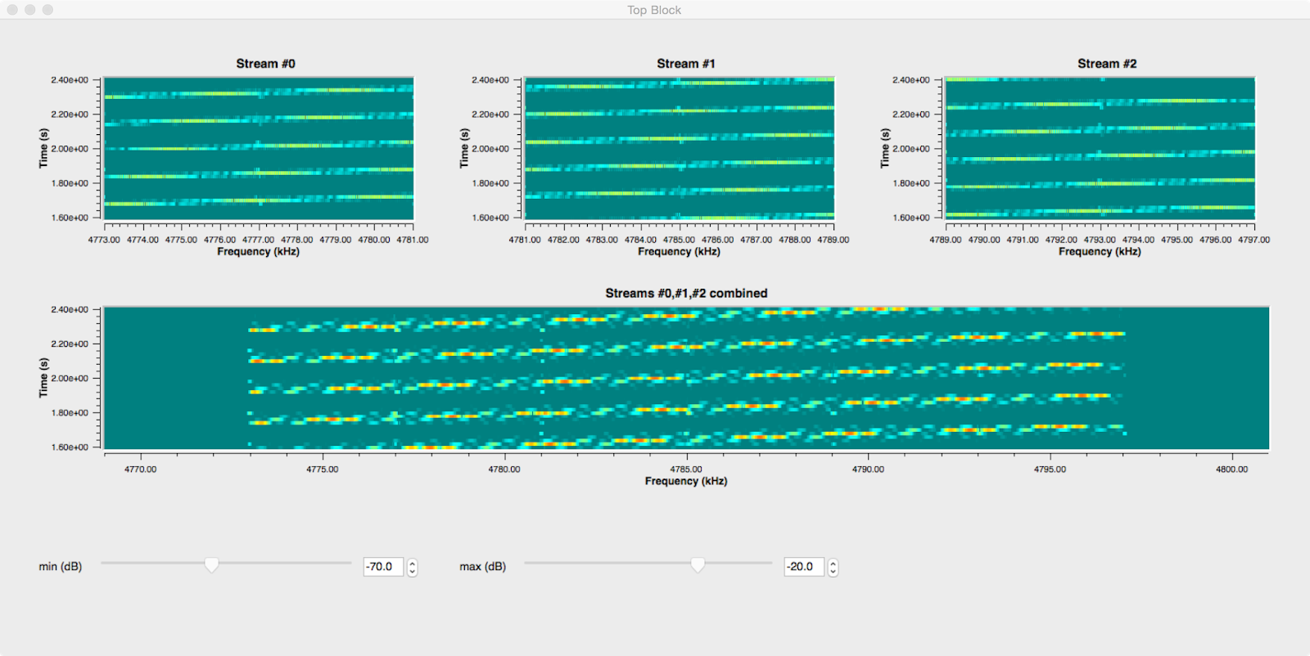Decrease the min (dB) value with the down arrow
This screenshot has height=656, width=1310.
coord(412,572)
